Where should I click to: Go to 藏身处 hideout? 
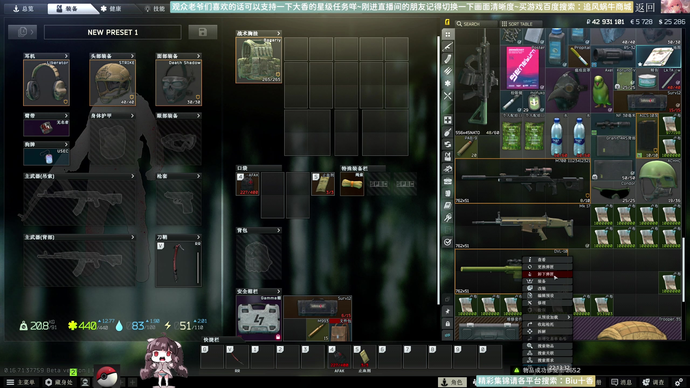[x=59, y=382]
